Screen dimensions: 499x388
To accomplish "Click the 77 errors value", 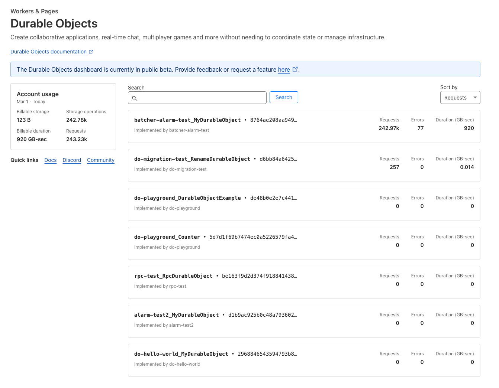I will pos(421,128).
